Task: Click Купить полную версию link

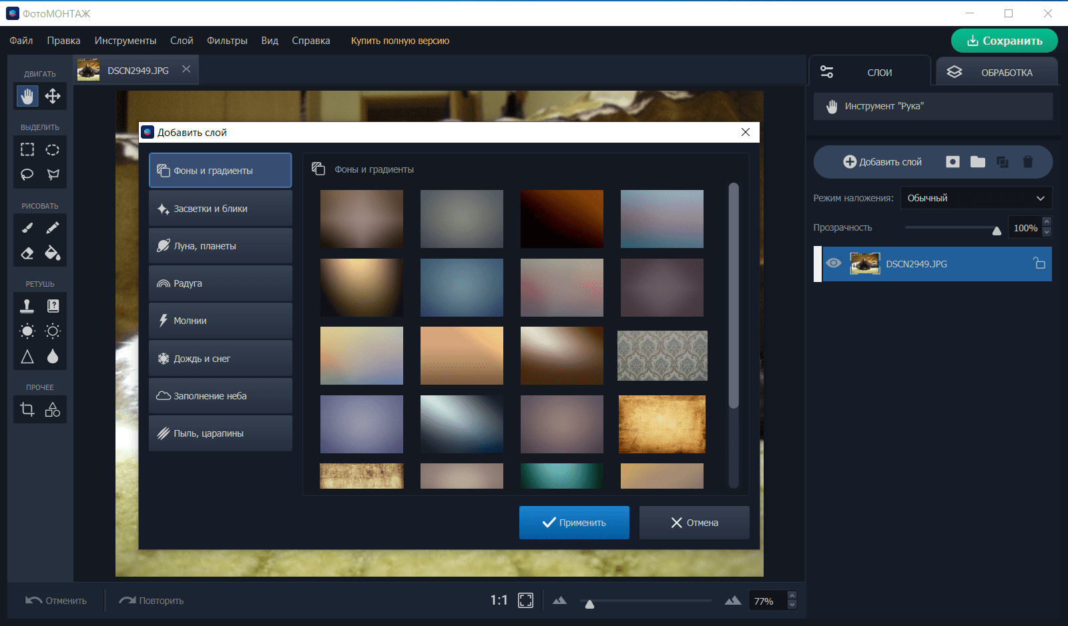Action: tap(400, 41)
